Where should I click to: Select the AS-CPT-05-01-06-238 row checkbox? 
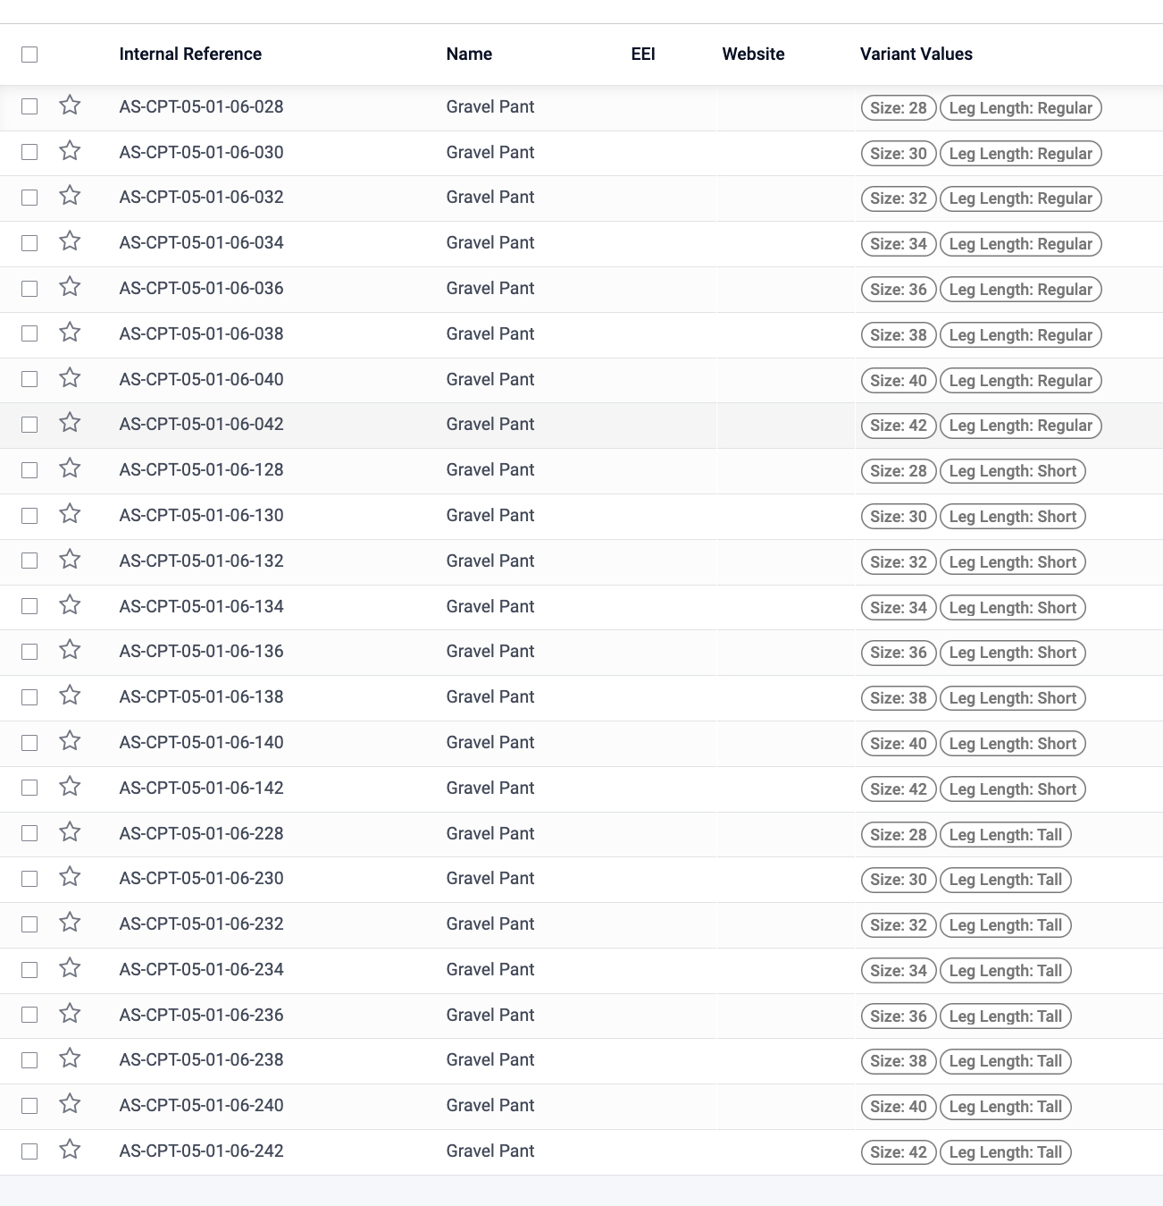click(x=29, y=1060)
